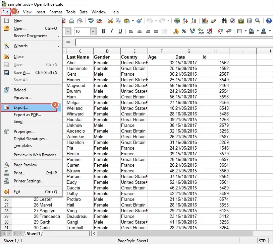
Task: Click the Hyperlink globe icon
Action: (177, 21)
